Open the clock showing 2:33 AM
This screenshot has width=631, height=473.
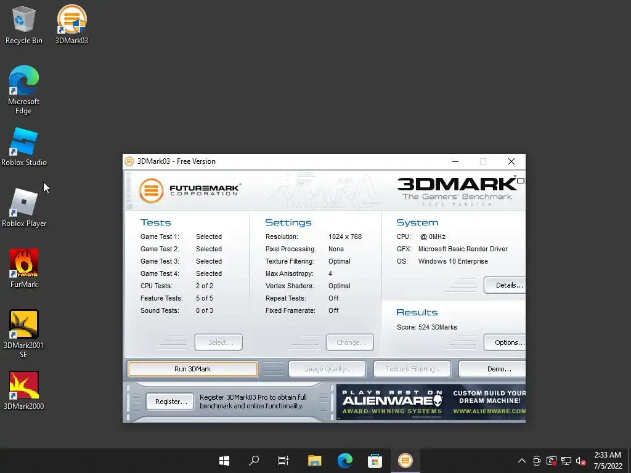(608, 461)
